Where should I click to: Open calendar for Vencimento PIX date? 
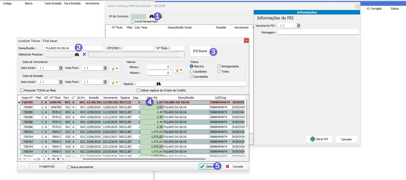298,25
